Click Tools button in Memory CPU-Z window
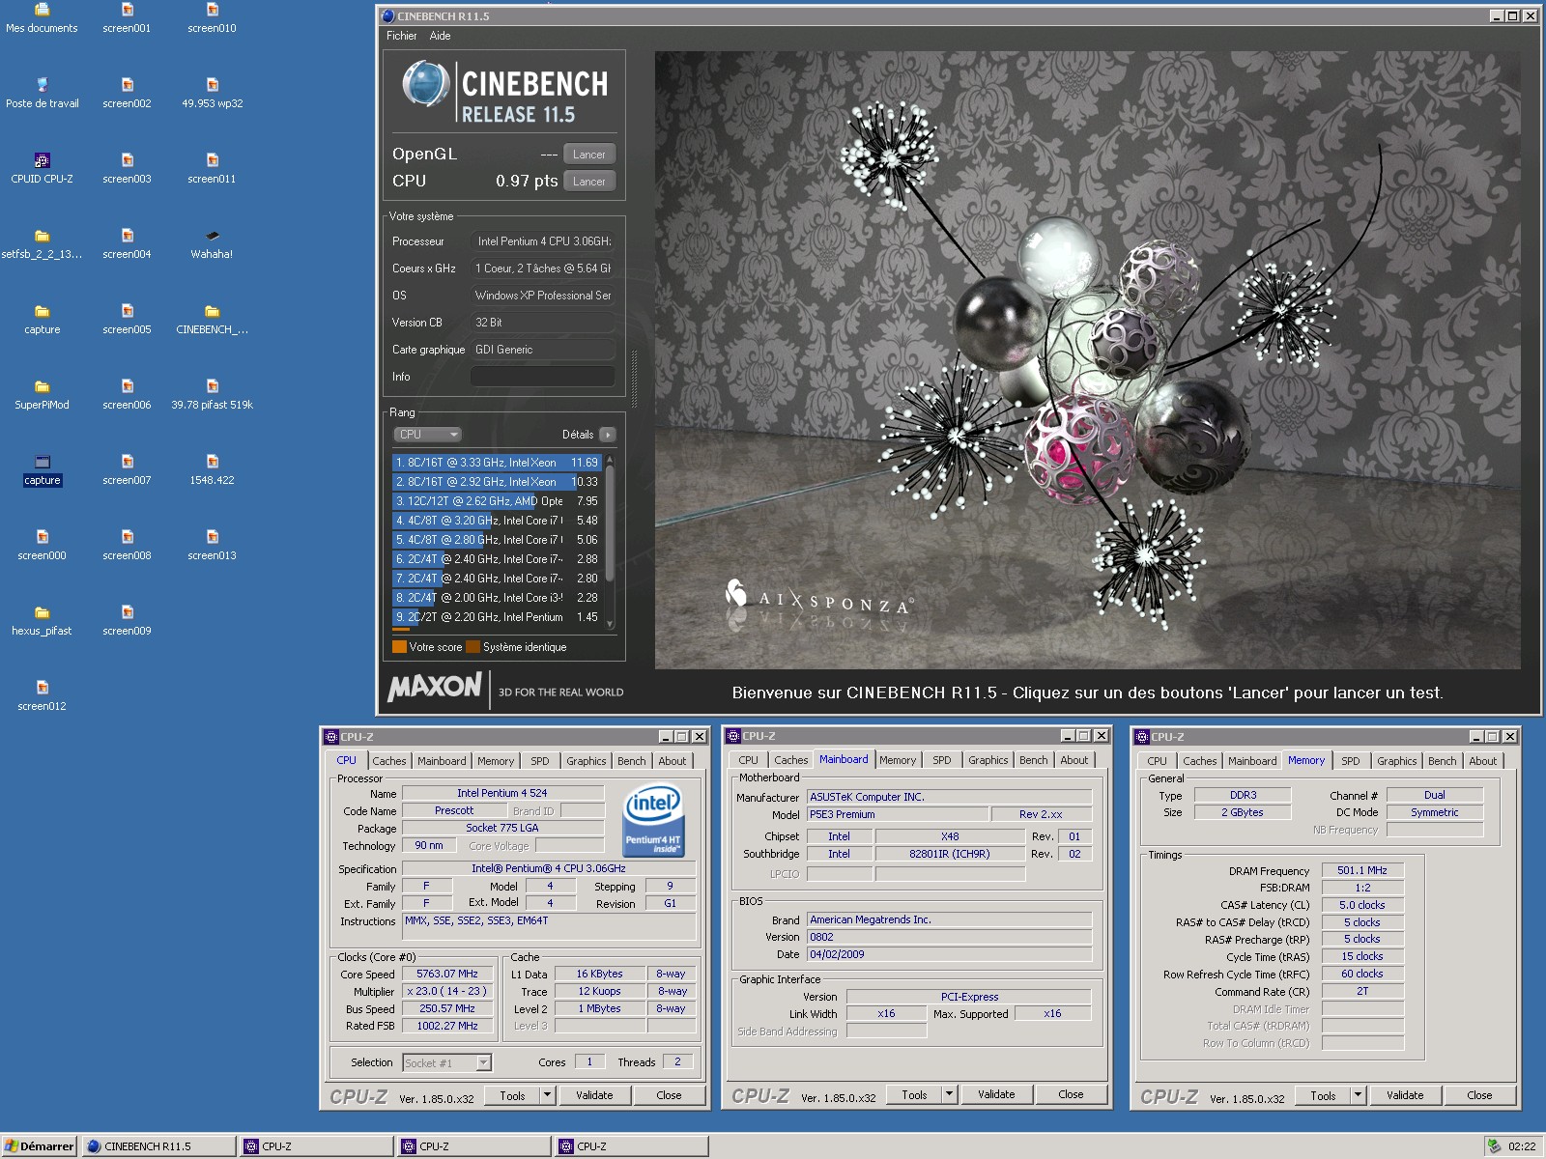The width and height of the screenshot is (1546, 1159). (1323, 1095)
